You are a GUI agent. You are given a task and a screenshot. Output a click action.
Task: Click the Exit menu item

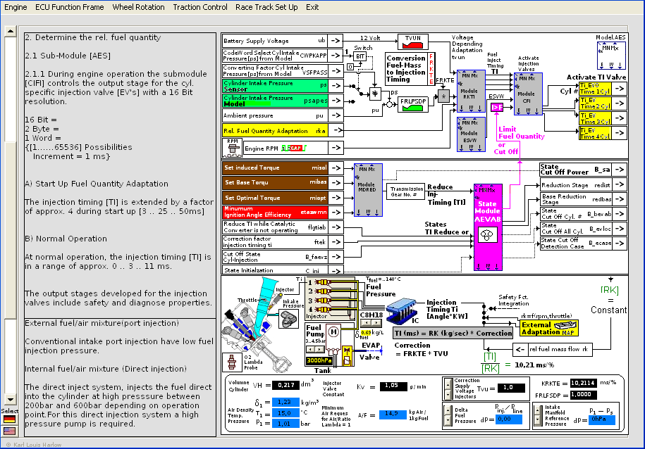pyautogui.click(x=312, y=7)
